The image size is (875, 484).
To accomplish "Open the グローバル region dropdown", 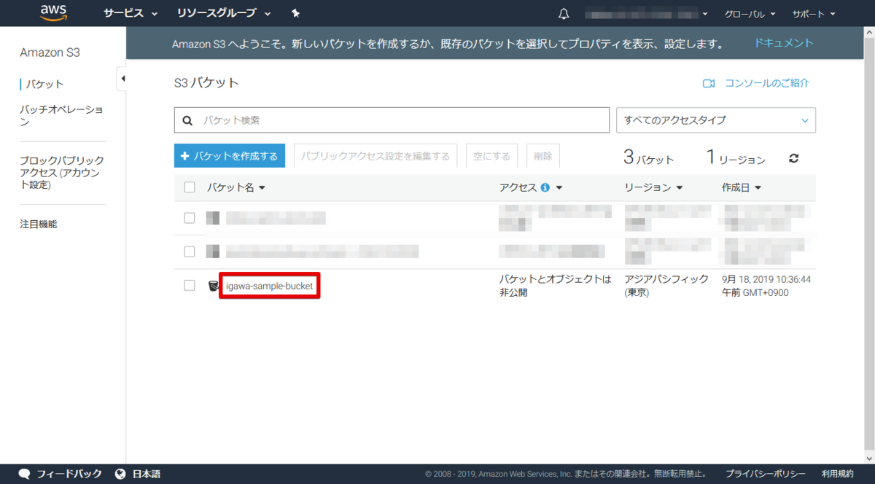I will click(750, 14).
